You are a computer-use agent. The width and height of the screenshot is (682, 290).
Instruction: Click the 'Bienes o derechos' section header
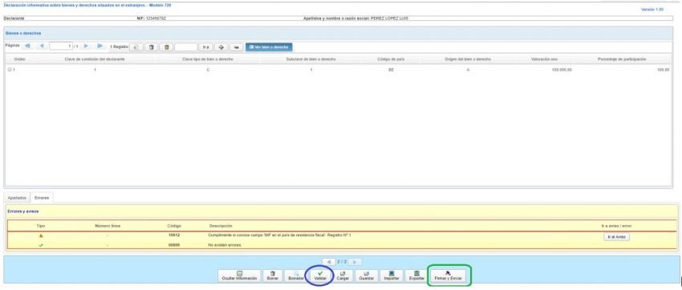[23, 34]
